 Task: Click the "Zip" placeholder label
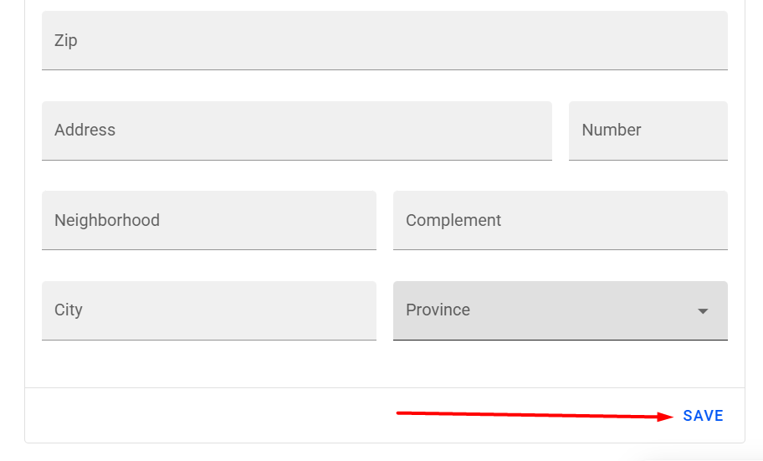66,40
